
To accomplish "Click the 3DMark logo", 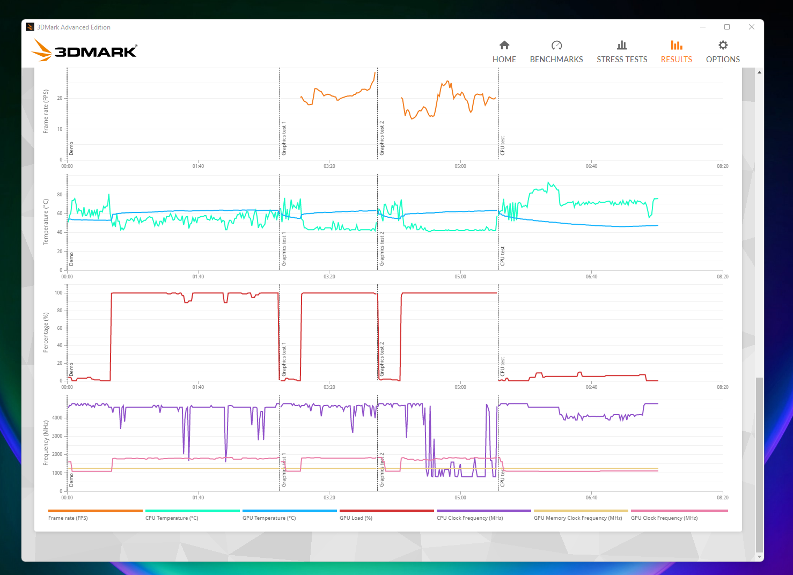I will pyautogui.click(x=84, y=50).
